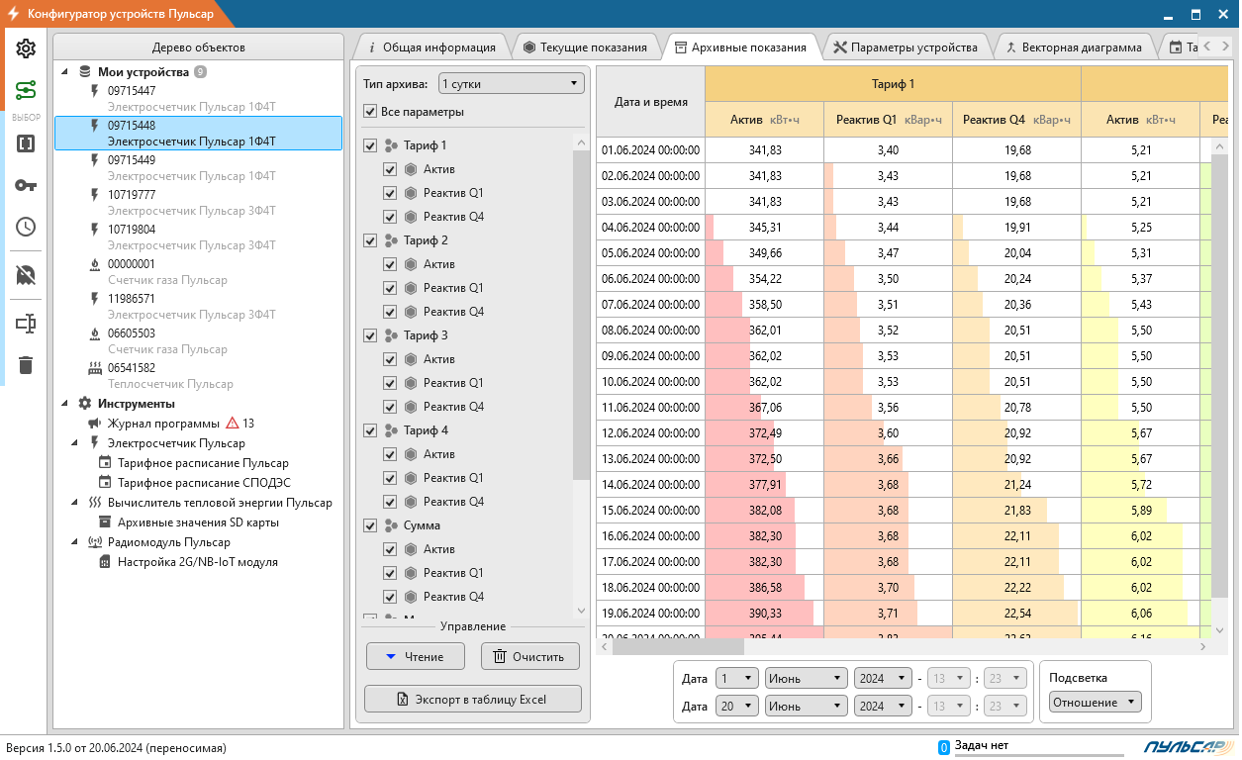The height and width of the screenshot is (760, 1242).
Task: Click the crossed-out ghost sidebar icon
Action: pos(26,275)
